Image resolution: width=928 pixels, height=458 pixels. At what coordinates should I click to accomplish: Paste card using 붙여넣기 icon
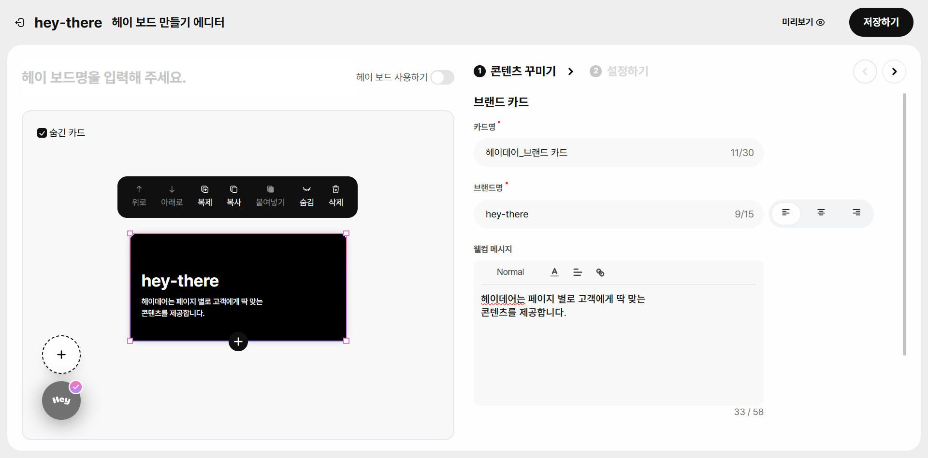pyautogui.click(x=270, y=196)
